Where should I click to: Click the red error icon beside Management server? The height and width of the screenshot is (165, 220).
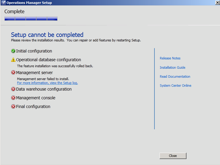click(13, 72)
